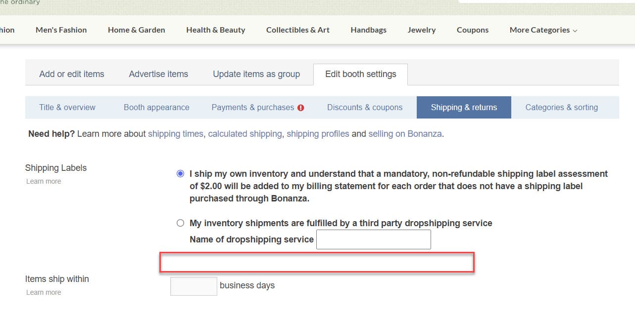
Task: Click the red alert icon on Payments tab
Action: click(301, 108)
